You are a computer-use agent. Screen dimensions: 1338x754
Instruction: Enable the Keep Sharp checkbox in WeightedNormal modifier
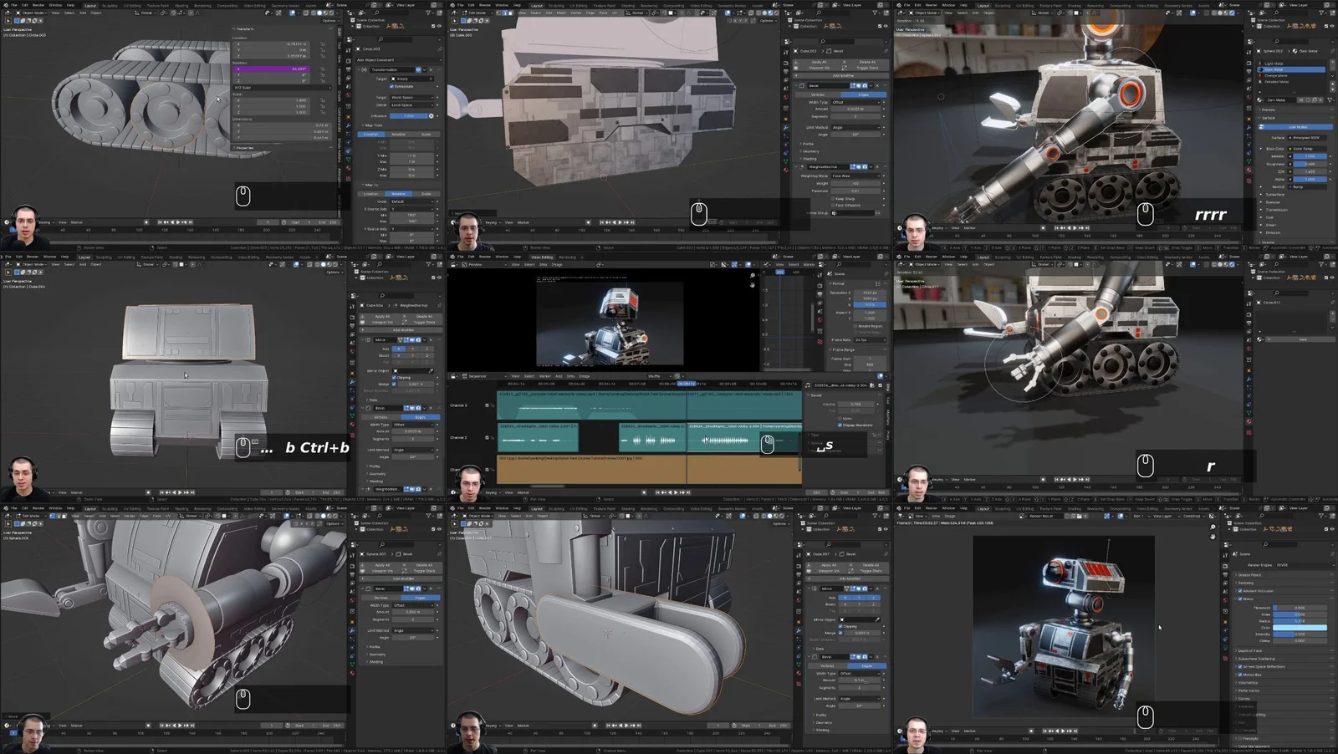[833, 199]
